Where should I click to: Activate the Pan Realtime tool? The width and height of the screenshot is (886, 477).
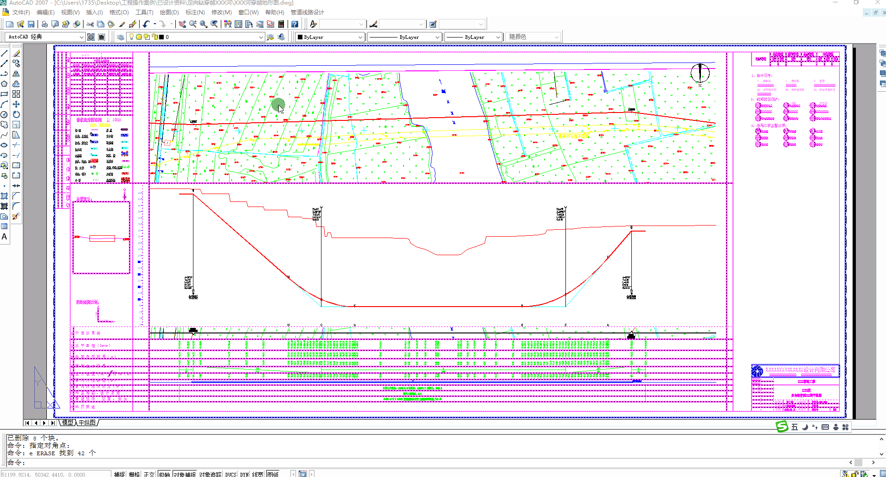point(182,24)
